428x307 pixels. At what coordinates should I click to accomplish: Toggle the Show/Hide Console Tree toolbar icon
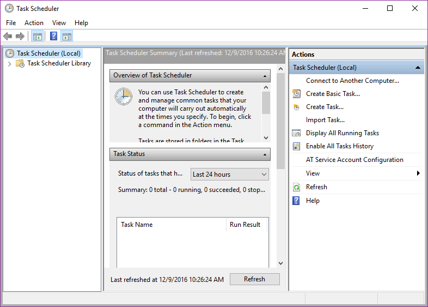(x=37, y=36)
